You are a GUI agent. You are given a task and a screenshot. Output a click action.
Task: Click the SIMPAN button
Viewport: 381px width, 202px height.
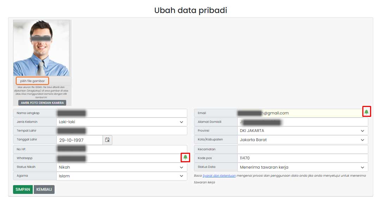[x=23, y=189]
